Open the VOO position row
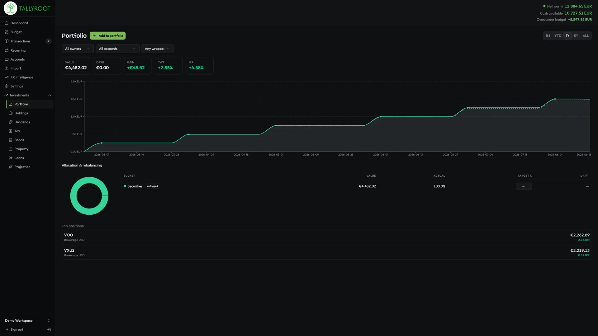 [327, 237]
